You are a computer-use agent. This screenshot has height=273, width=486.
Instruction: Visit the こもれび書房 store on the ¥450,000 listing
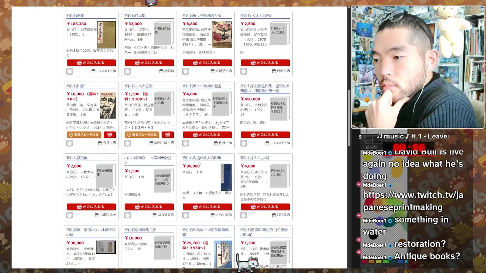(278, 143)
